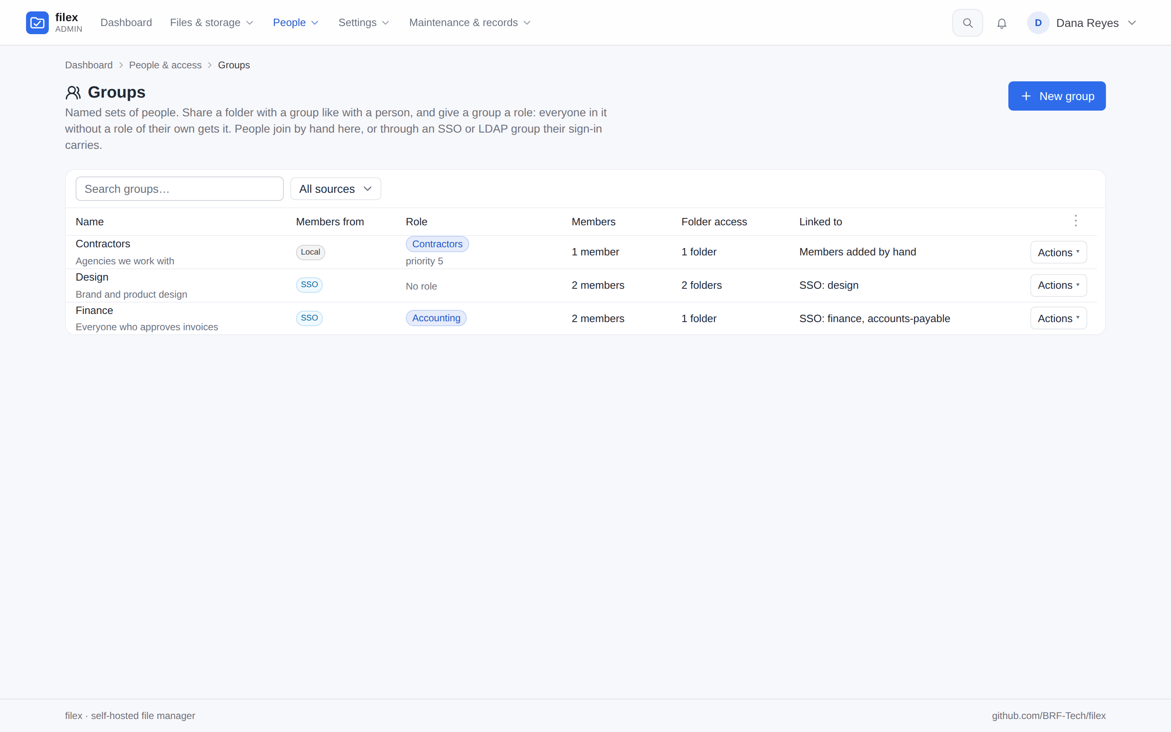
Task: Click '1 member' in Contractors row
Action: point(595,252)
